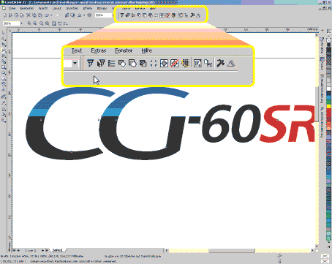Viewport: 332px width, 264px height.
Task: Click the Paste icon
Action: click(x=40, y=15)
